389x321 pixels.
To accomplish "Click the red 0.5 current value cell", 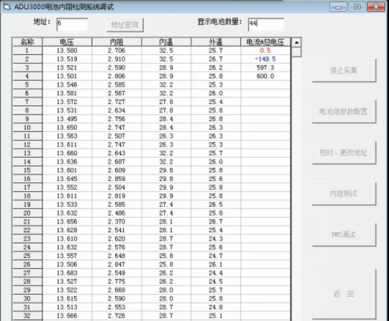I will pyautogui.click(x=265, y=50).
